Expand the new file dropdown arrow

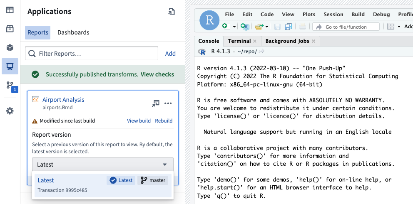pos(234,27)
